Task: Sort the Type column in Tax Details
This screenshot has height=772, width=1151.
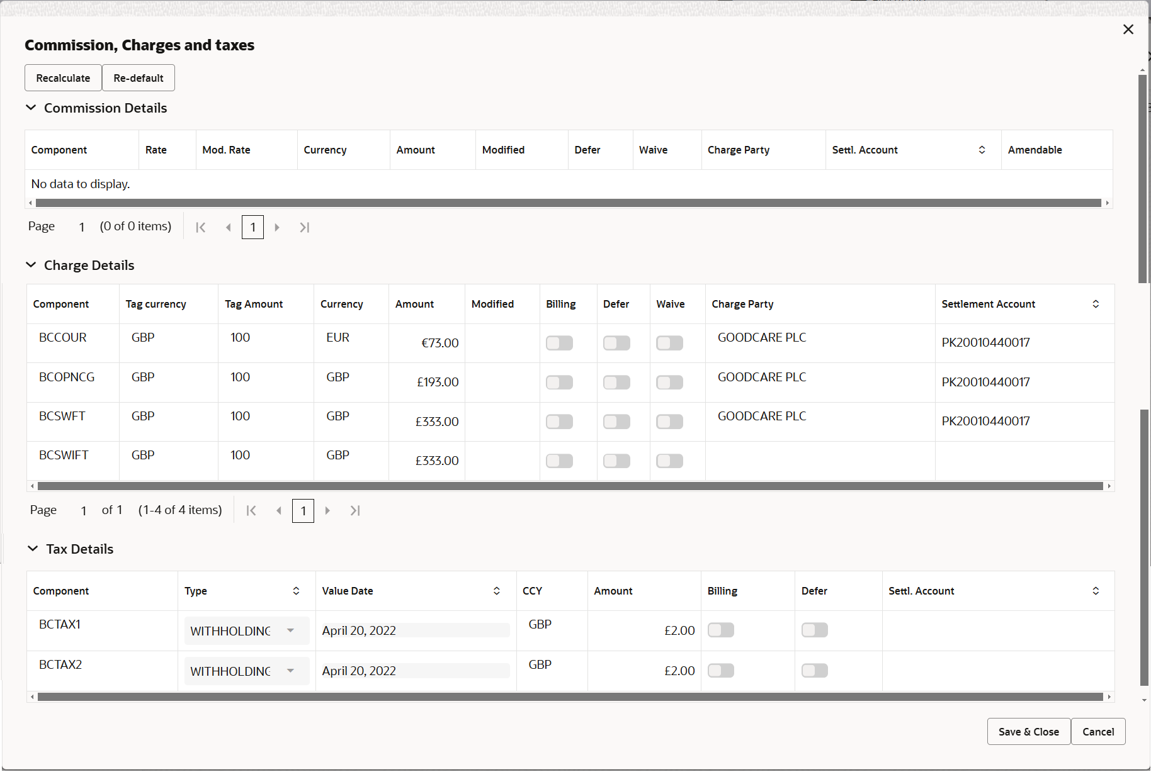Action: pos(295,590)
